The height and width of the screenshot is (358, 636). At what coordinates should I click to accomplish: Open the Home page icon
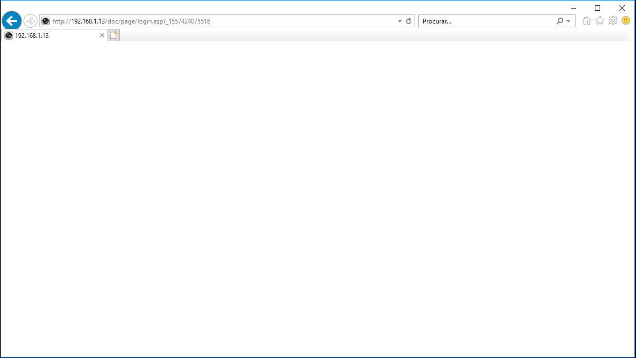(x=587, y=21)
